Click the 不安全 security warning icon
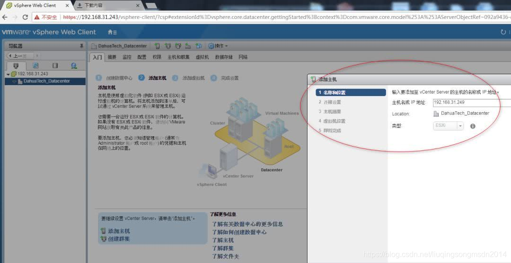The width and height of the screenshot is (511, 263). [x=37, y=17]
